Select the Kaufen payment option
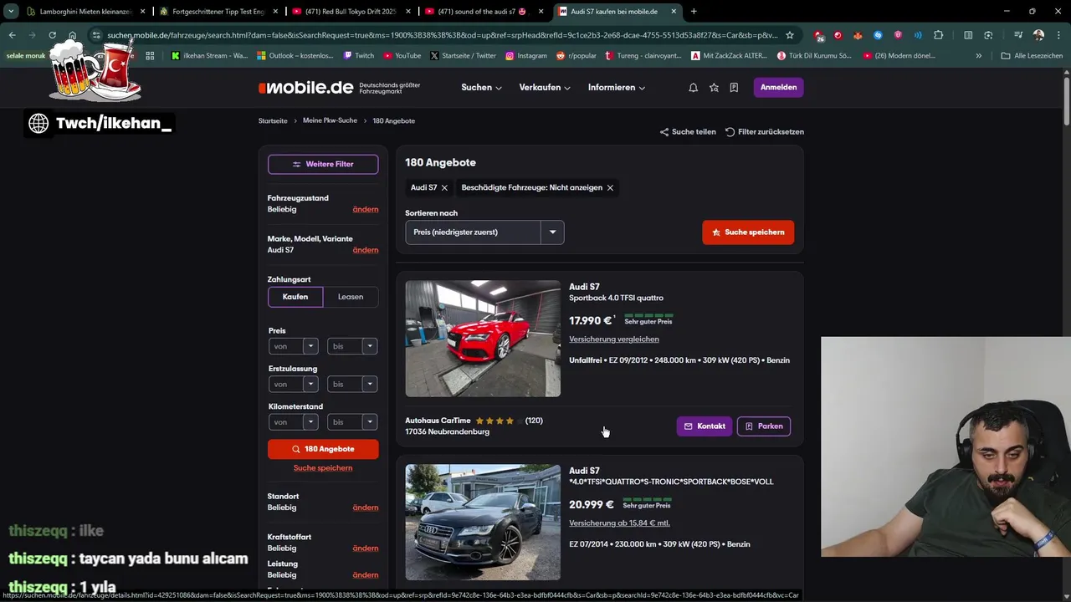 pyautogui.click(x=295, y=297)
